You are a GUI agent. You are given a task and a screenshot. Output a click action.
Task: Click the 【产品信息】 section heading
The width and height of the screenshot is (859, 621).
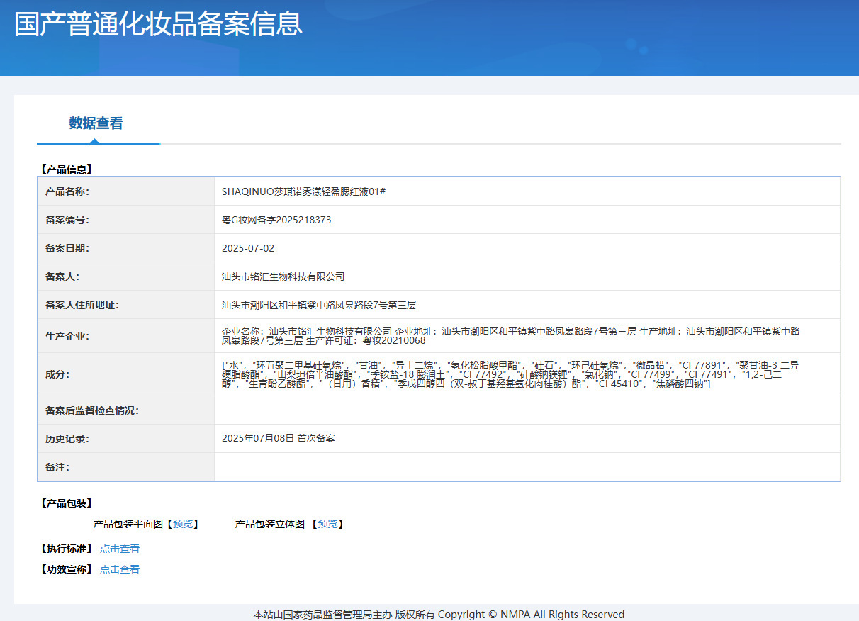point(66,169)
